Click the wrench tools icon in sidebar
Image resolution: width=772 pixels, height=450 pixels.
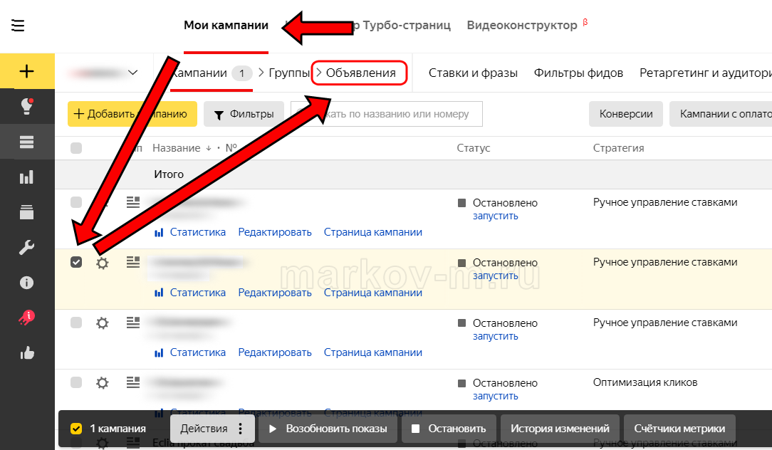(27, 247)
